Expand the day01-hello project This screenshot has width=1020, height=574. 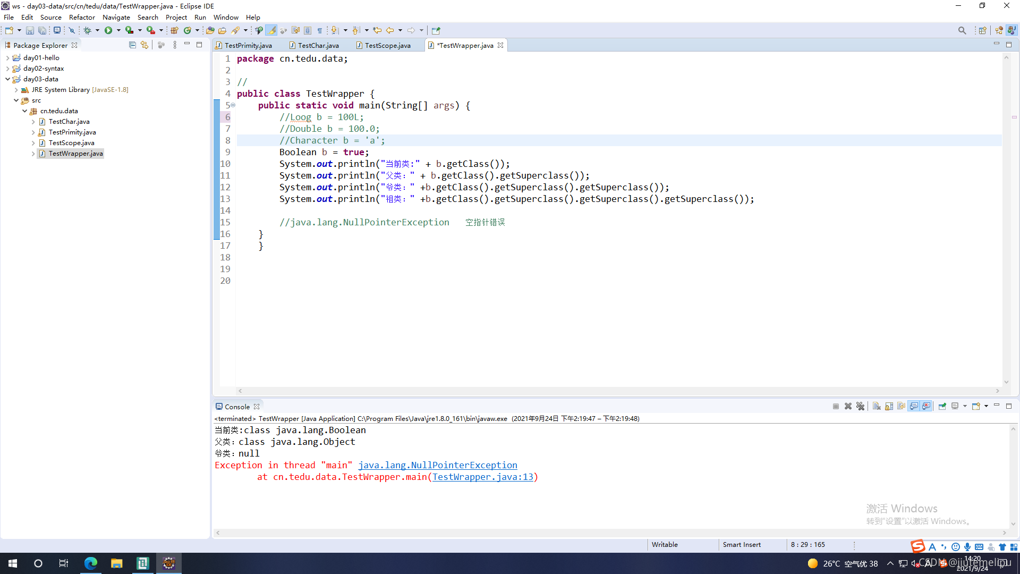(x=7, y=58)
